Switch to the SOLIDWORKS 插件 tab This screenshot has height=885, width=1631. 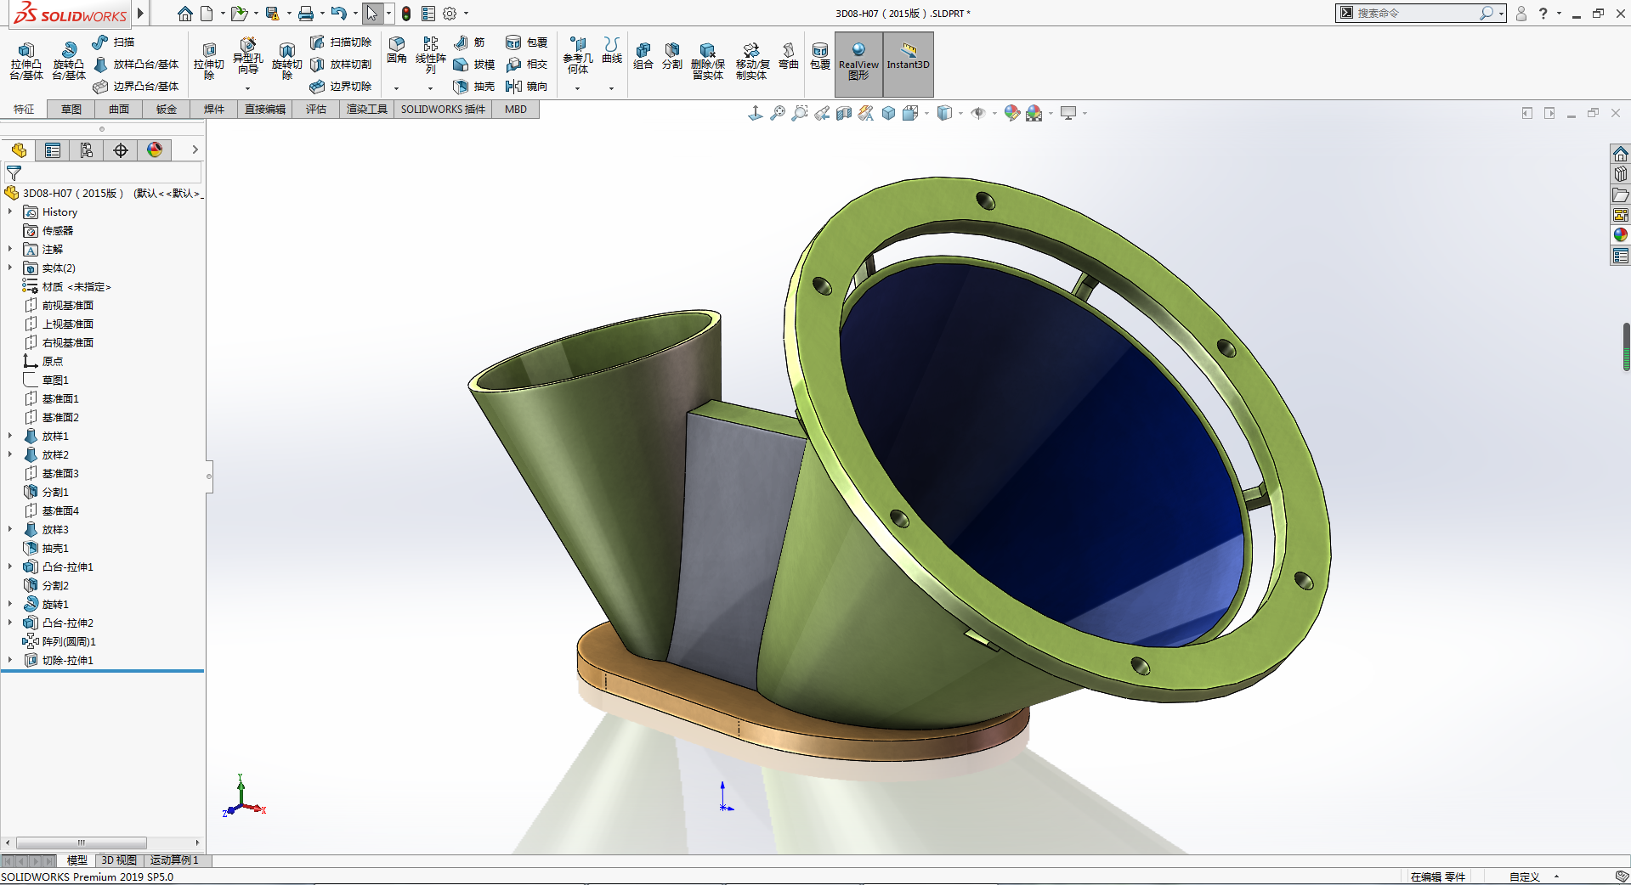click(x=443, y=109)
